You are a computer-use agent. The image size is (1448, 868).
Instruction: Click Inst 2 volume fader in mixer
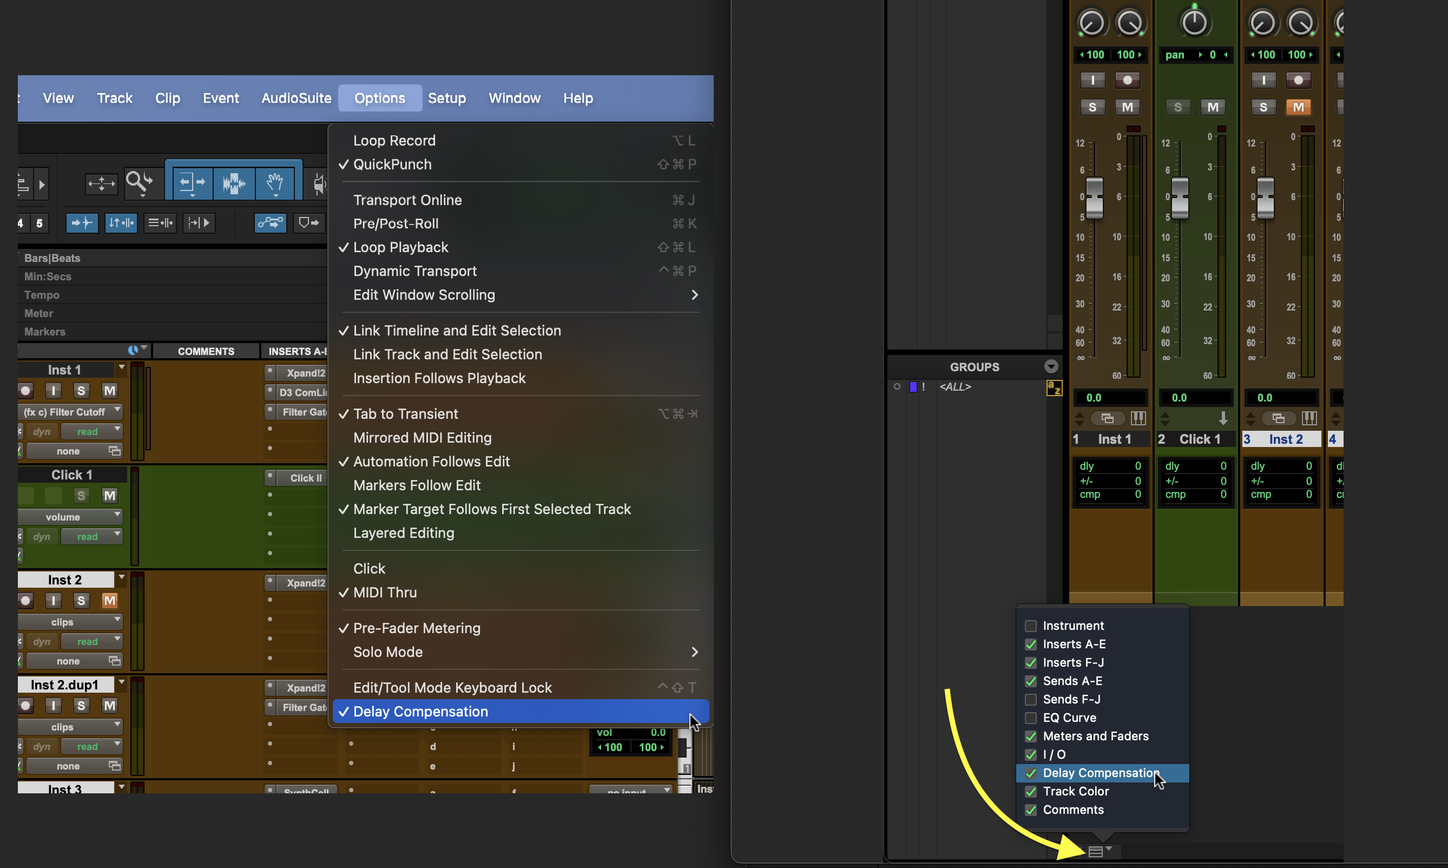(x=1265, y=198)
